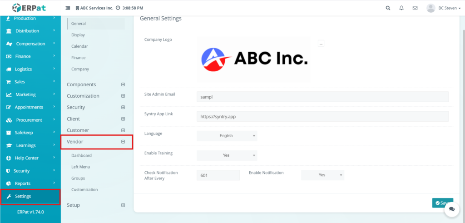Open the chat bubble widget

[451, 209]
